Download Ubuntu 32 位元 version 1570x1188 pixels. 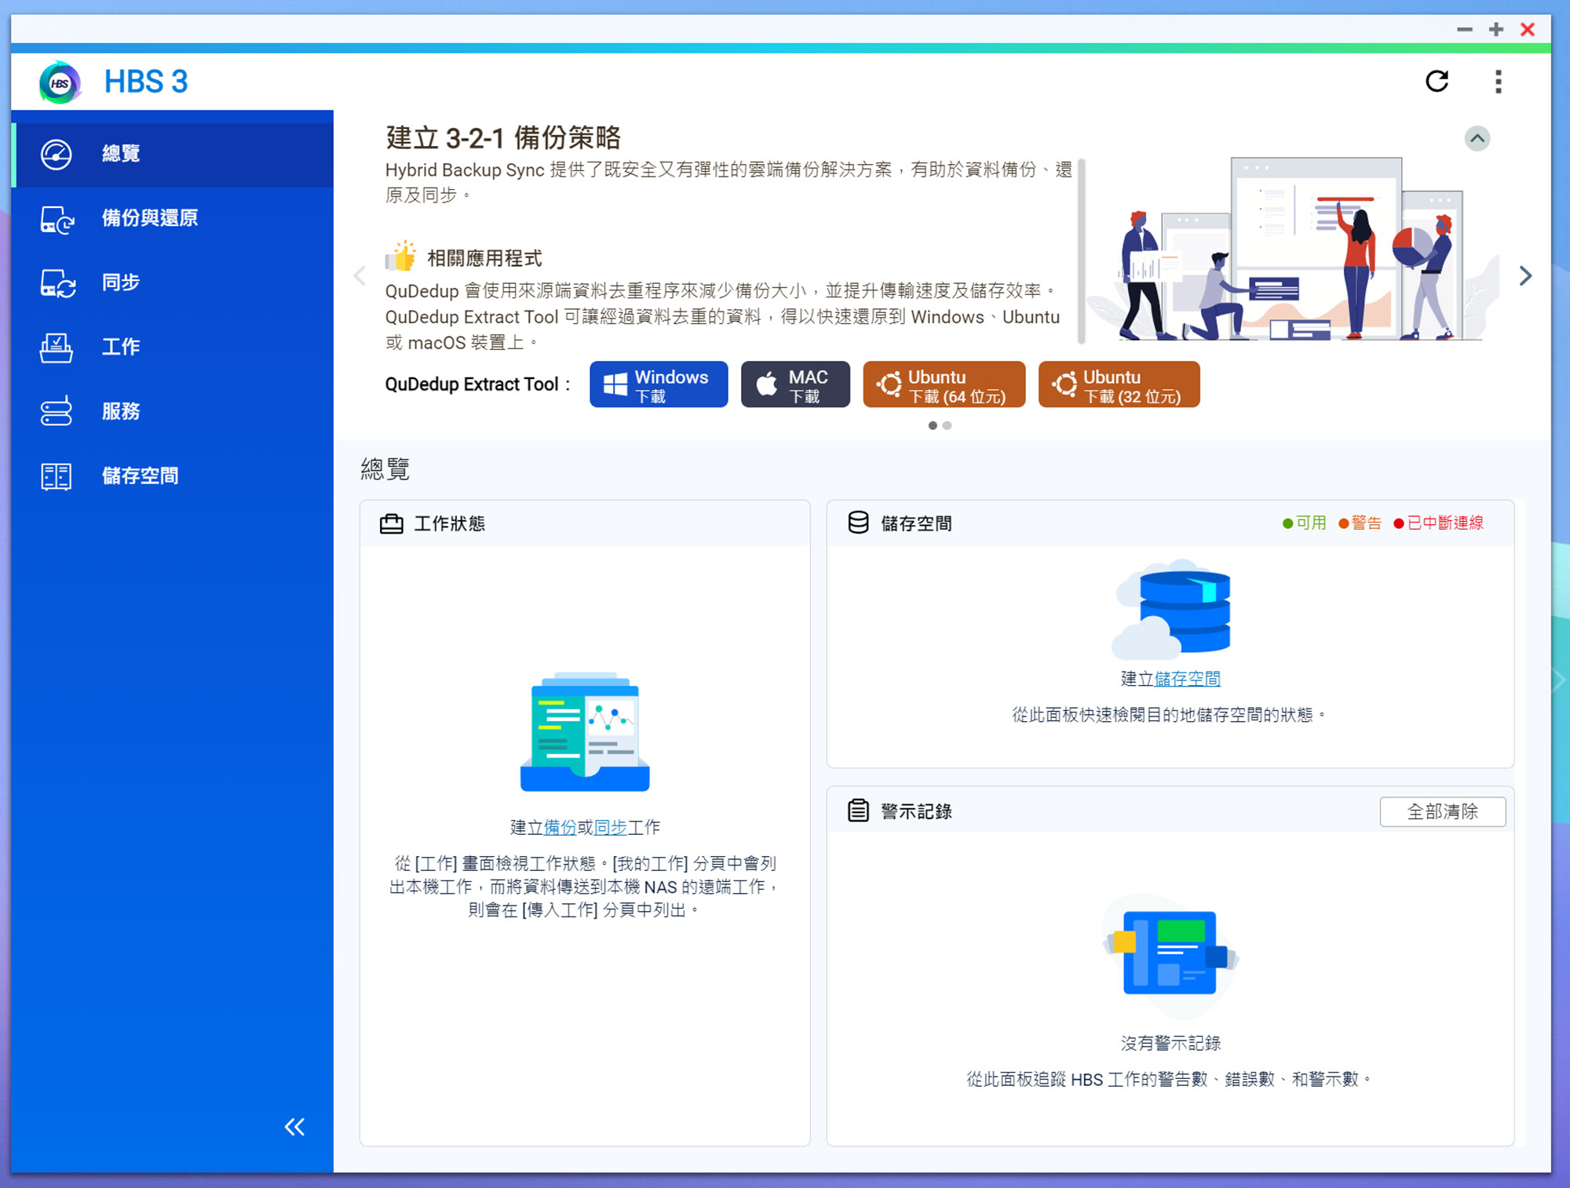tap(1119, 384)
